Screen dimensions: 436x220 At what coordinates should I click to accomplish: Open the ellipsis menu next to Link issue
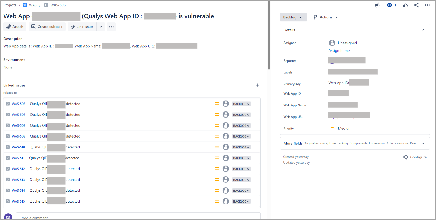(111, 27)
